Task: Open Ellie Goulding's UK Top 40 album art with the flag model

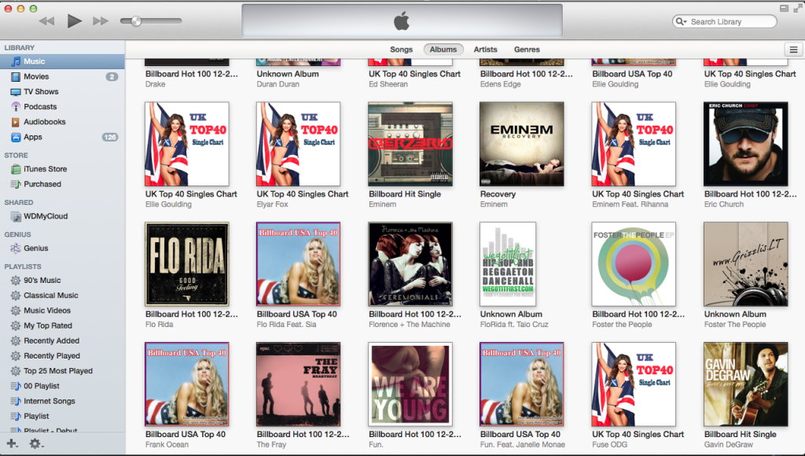Action: tap(187, 144)
